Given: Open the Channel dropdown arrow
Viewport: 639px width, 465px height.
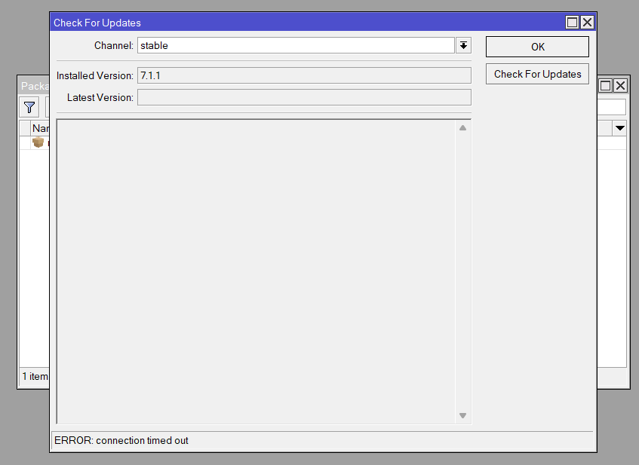Looking at the screenshot, I should (x=463, y=46).
